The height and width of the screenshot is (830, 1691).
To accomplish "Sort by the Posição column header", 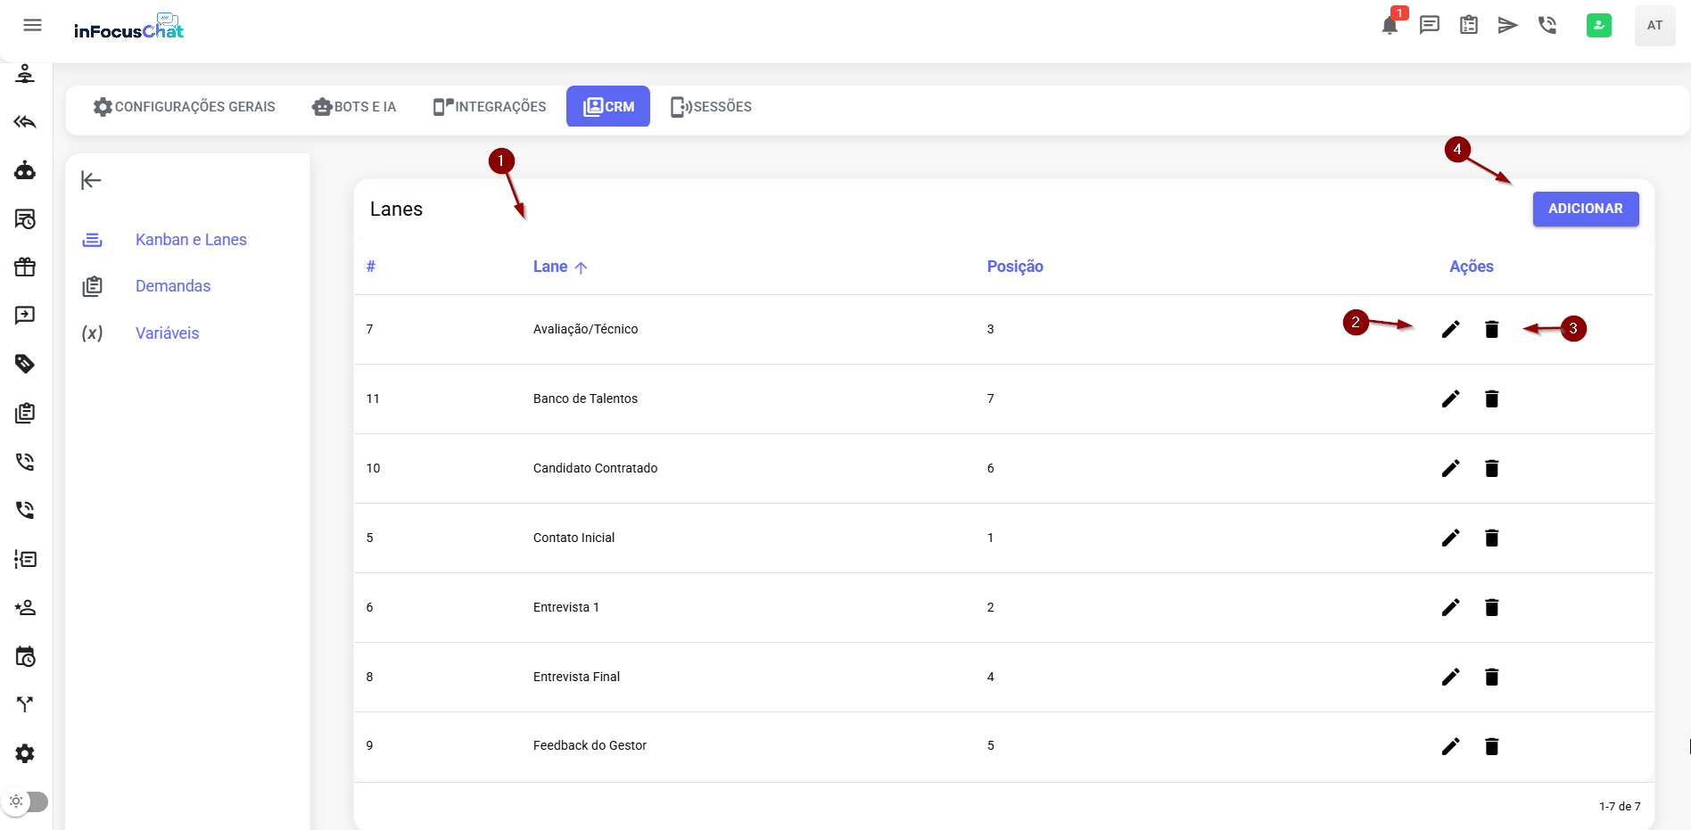I will coord(1014,267).
